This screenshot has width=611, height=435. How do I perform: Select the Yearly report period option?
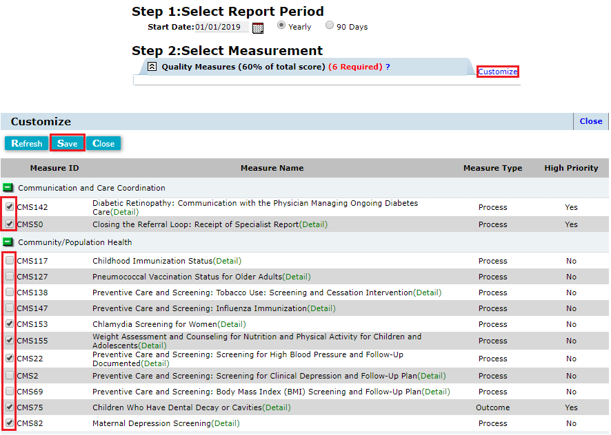coord(281,25)
